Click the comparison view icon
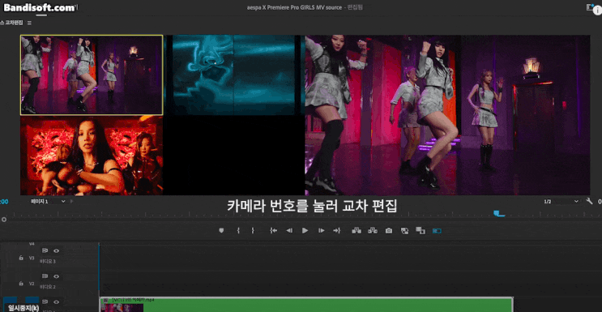The image size is (602, 312). [x=404, y=230]
